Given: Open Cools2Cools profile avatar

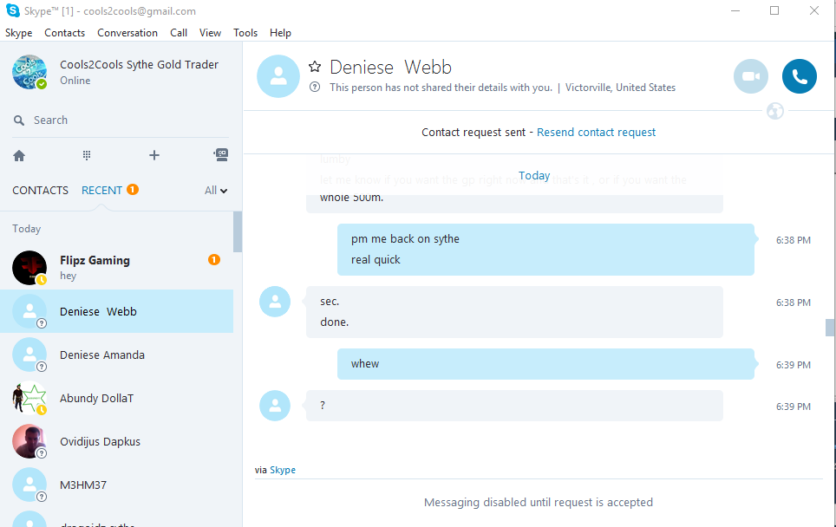Looking at the screenshot, I should [x=29, y=72].
